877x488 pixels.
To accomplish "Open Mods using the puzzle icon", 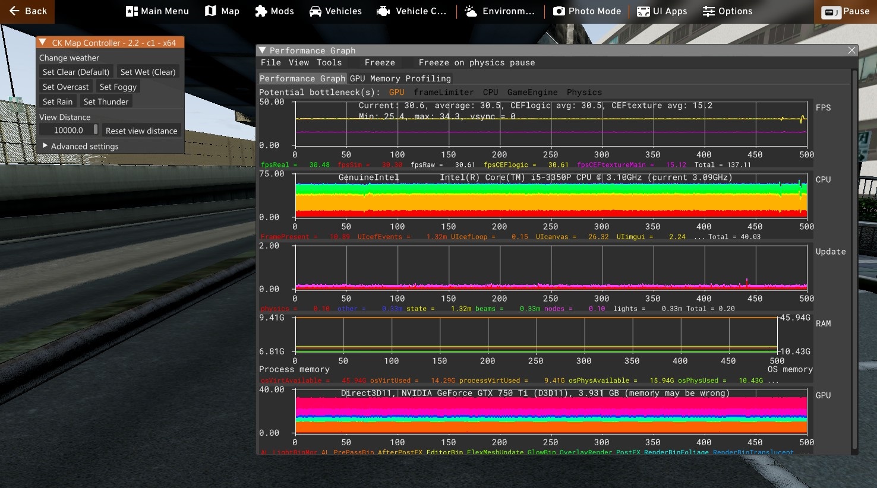I will [x=261, y=11].
